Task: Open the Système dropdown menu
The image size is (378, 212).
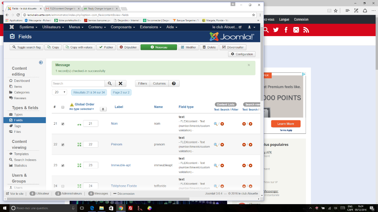Action: click(28, 27)
